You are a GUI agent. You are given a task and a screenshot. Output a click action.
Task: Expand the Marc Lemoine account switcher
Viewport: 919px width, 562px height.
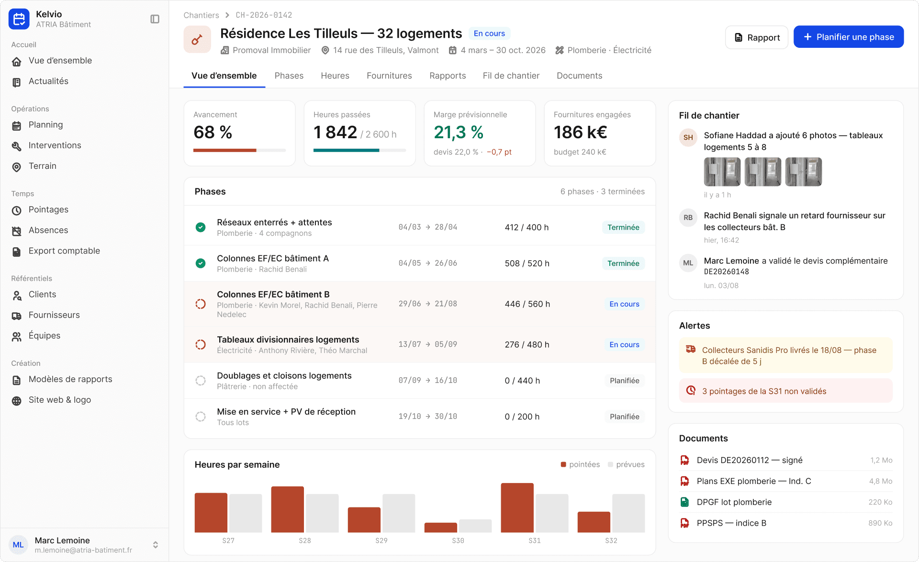[156, 545]
